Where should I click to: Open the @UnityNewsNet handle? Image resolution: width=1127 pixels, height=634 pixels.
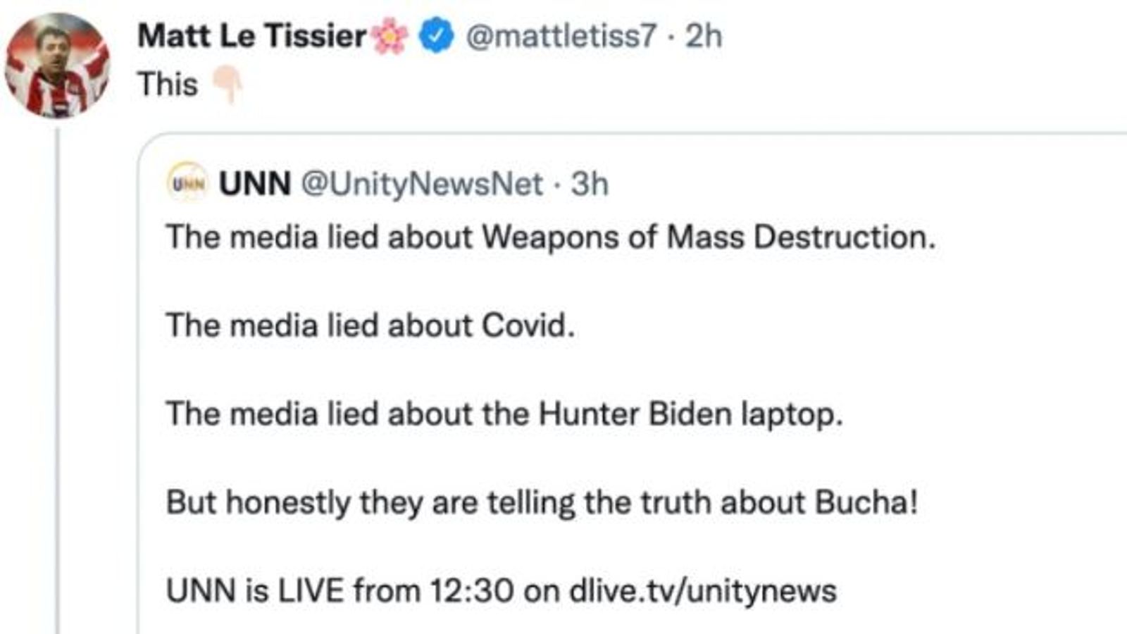[x=422, y=184]
